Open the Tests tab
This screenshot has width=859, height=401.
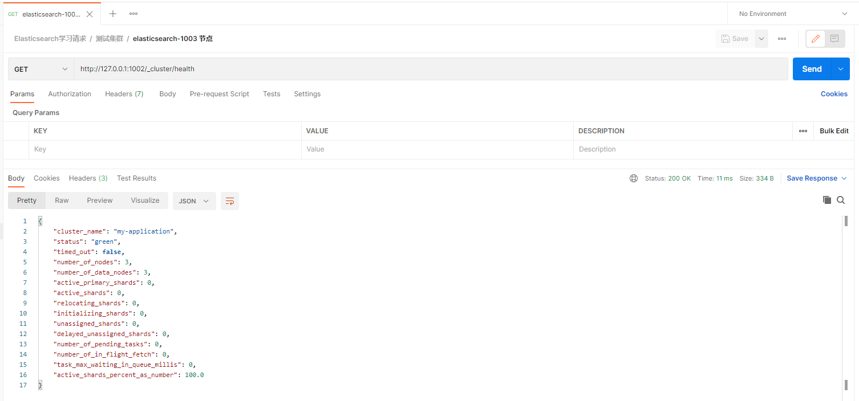pyautogui.click(x=272, y=94)
